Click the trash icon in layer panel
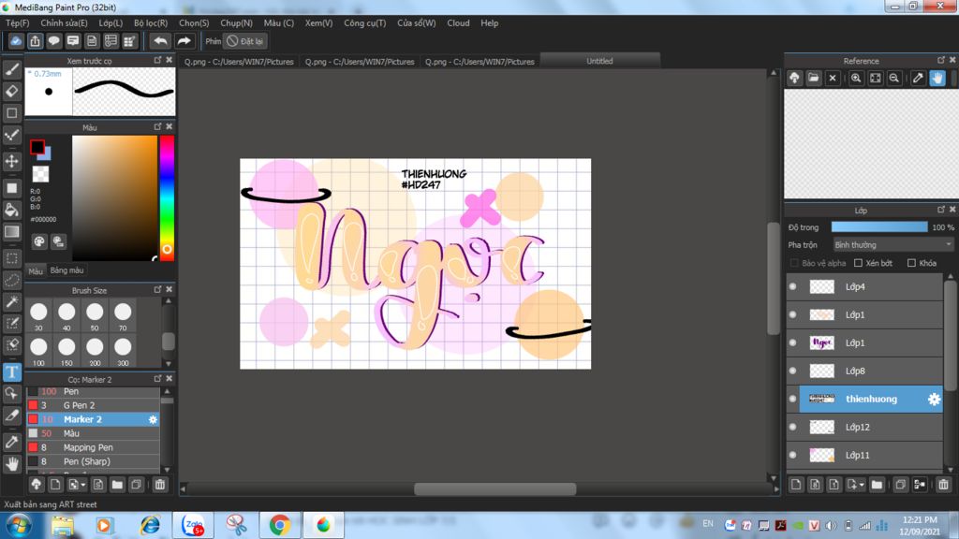This screenshot has height=539, width=959. point(943,485)
